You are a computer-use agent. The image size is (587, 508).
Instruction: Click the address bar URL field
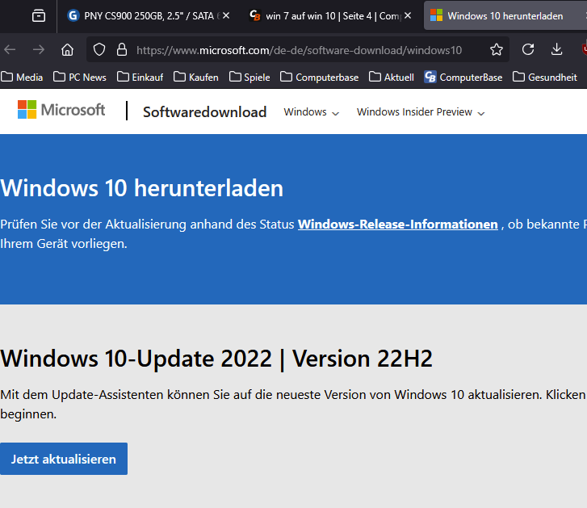[x=299, y=50]
